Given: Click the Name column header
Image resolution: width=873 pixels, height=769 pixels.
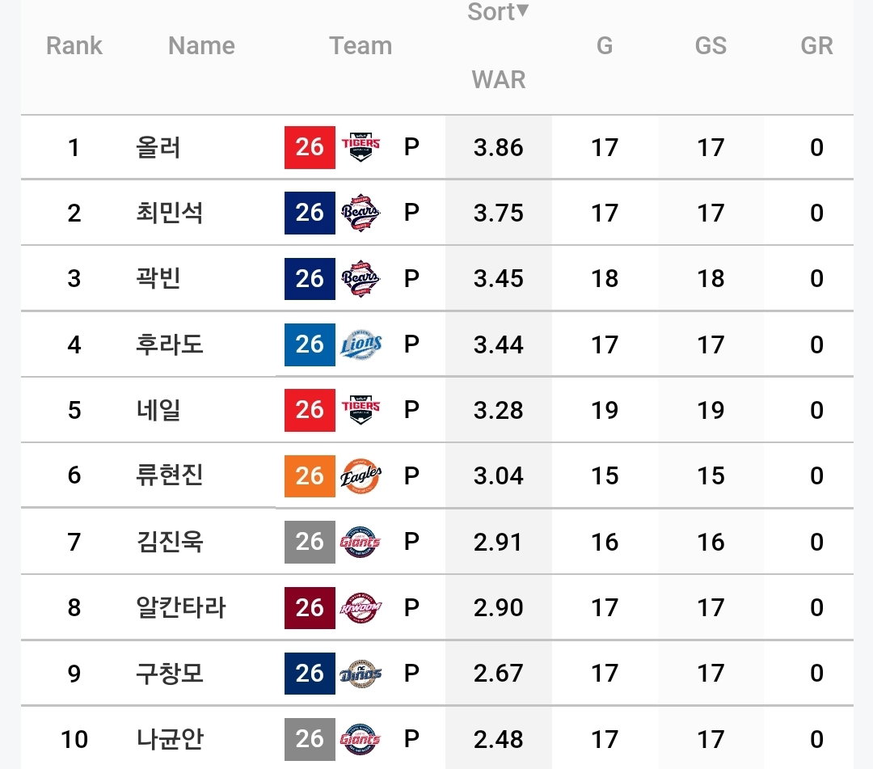Looking at the screenshot, I should coord(201,45).
